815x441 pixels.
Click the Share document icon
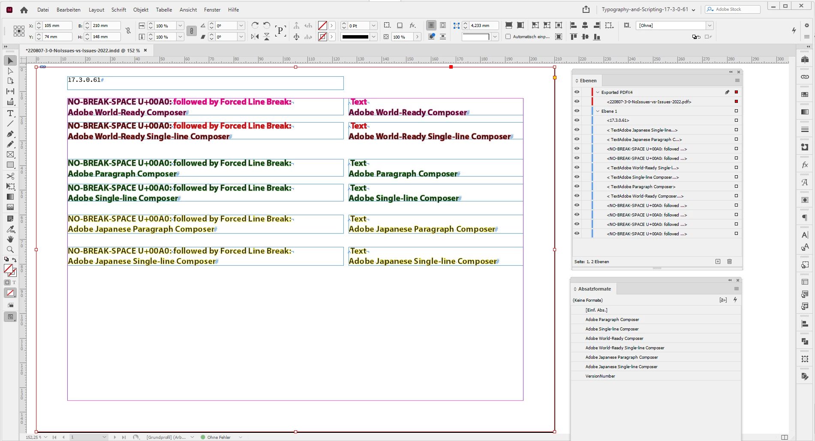(586, 9)
